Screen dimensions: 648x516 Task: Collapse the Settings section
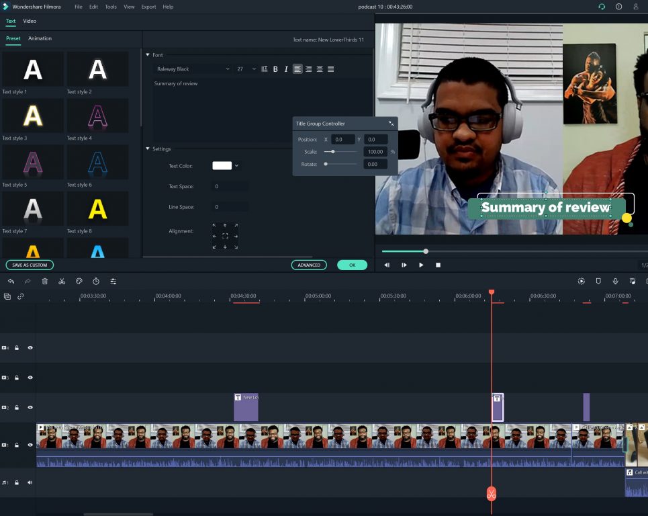[x=148, y=148]
